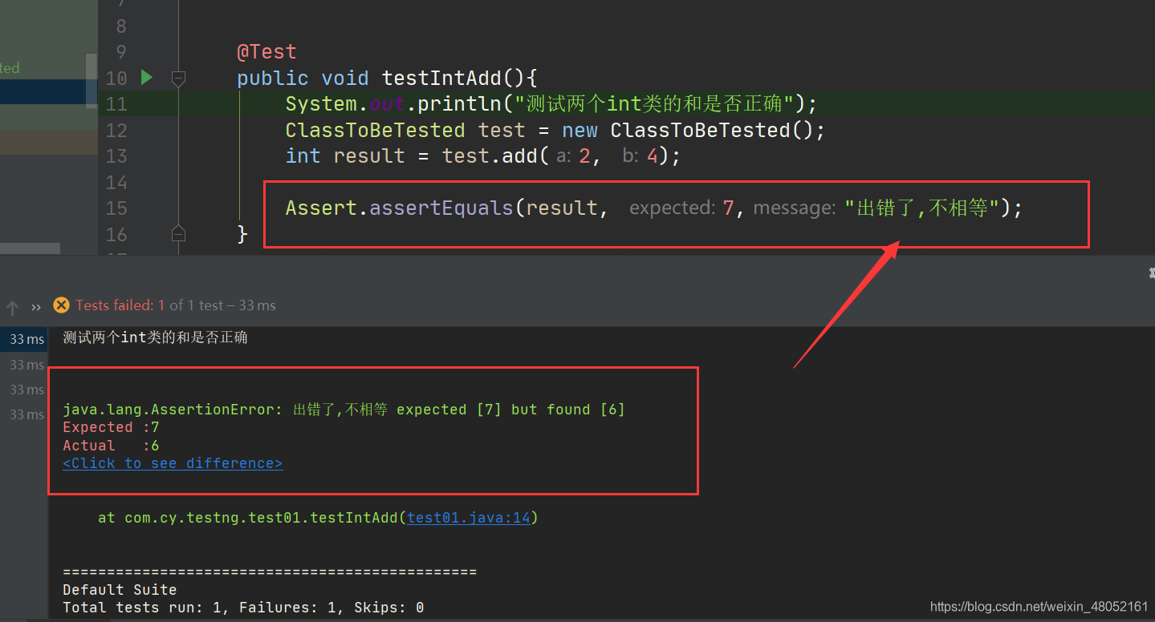Collapse testIntAdd method at line 10 fold marker
The height and width of the screenshot is (622, 1155).
(x=178, y=79)
